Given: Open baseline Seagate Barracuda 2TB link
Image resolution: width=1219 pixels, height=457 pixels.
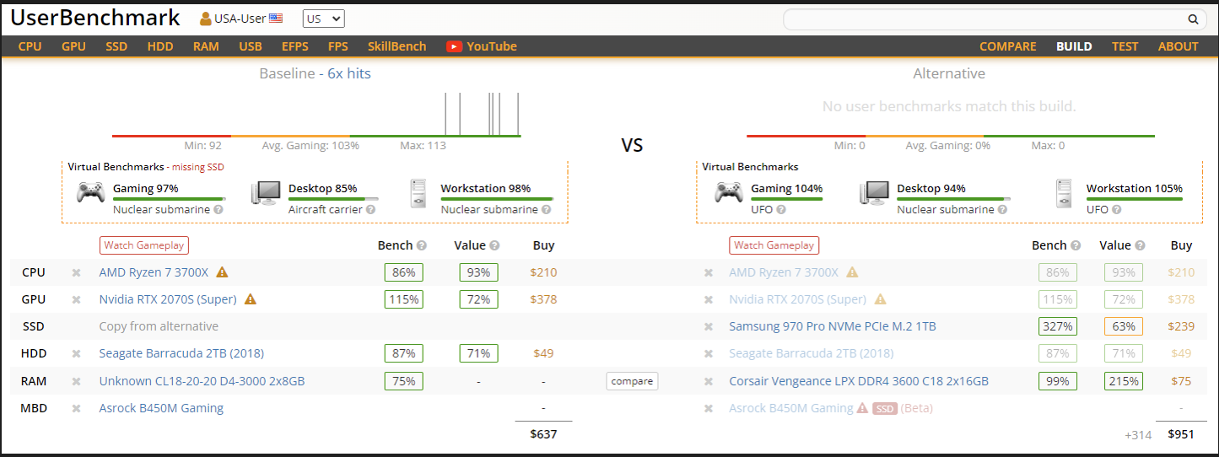Looking at the screenshot, I should pos(181,353).
